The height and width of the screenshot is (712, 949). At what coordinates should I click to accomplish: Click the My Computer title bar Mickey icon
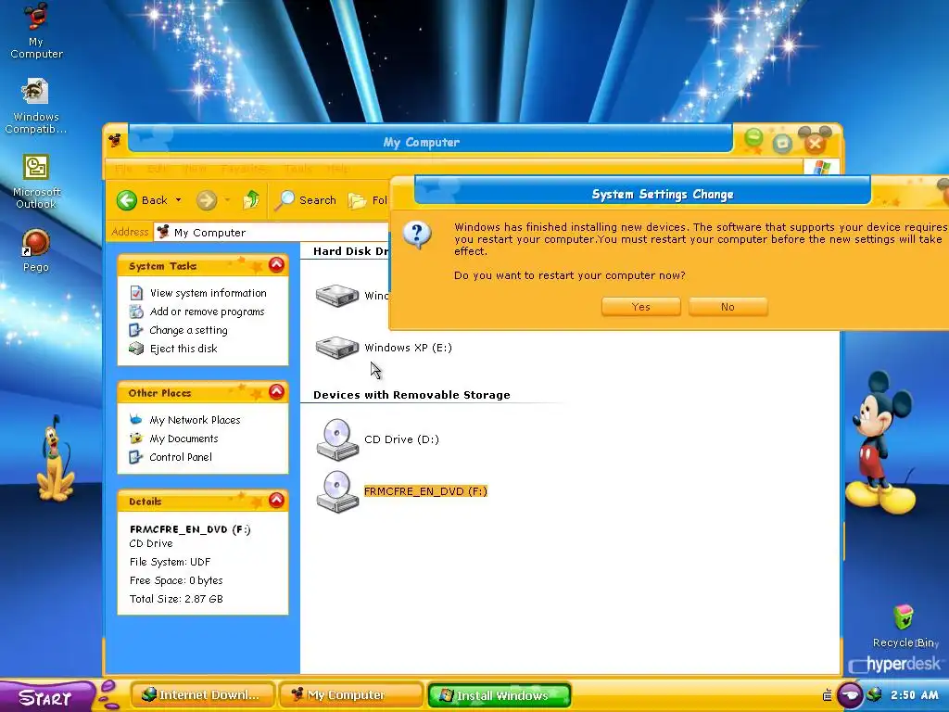click(115, 141)
